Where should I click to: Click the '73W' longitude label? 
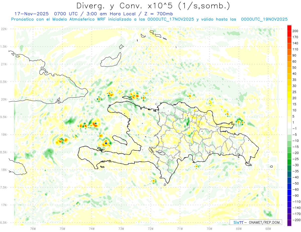pos(121,228)
